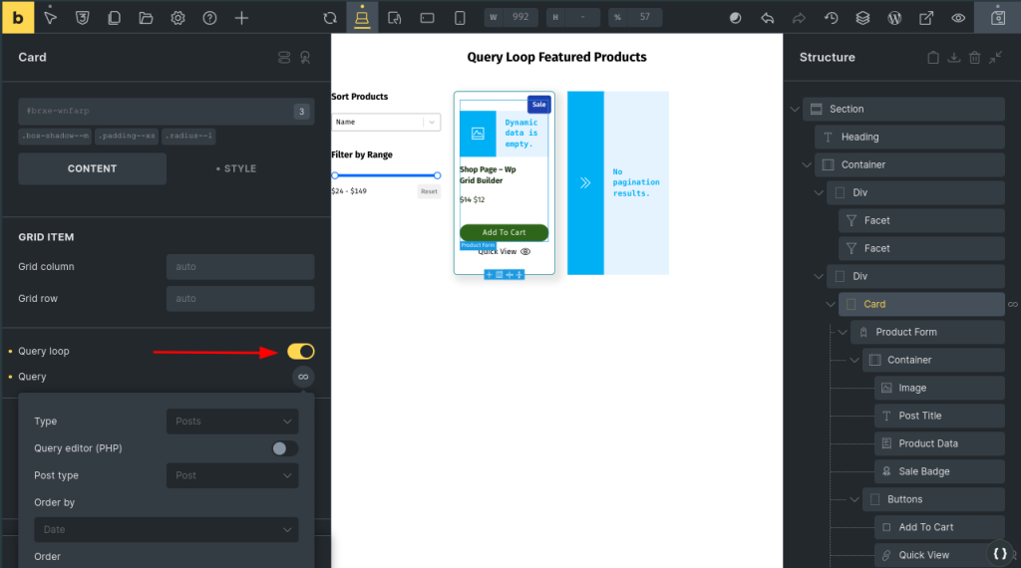1021x568 pixels.
Task: Click the plus icon to add elements
Action: point(241,18)
